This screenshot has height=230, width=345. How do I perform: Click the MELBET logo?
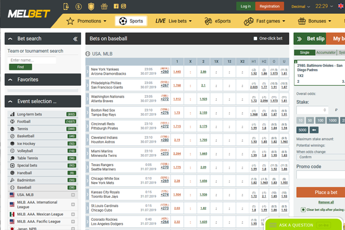(x=29, y=14)
